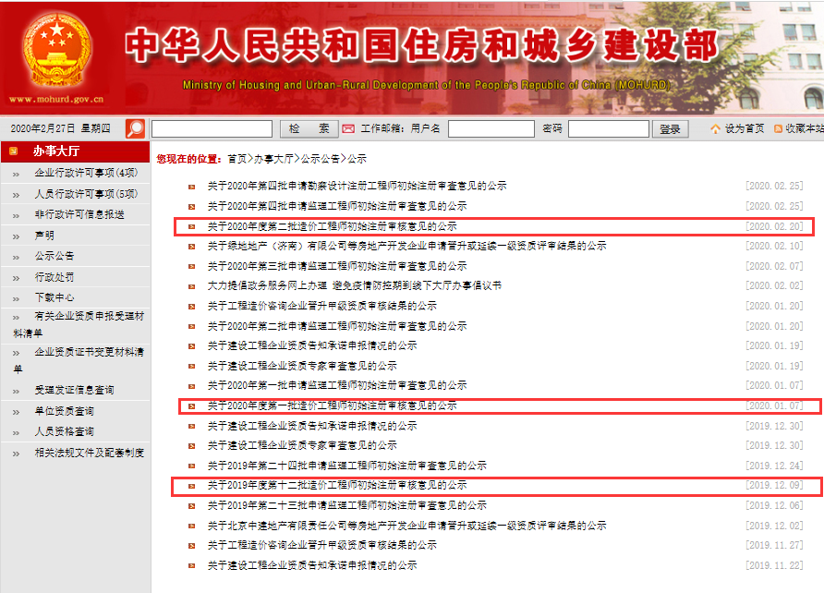
Task: Open 关于2020年度第一批造价工程师初始注册审核意见的公示 link
Action: coord(332,405)
